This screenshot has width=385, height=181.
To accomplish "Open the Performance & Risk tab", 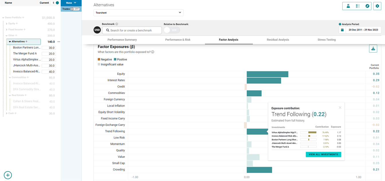I will 178,40.
